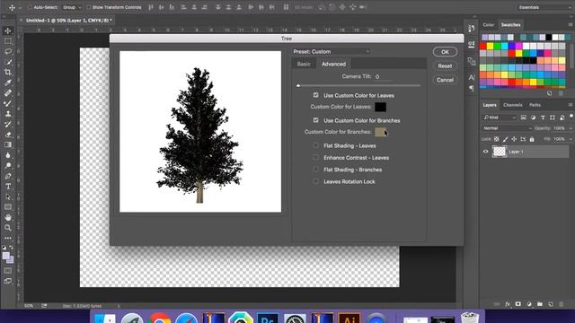Select the Zoom magnifier tool

coord(8,228)
